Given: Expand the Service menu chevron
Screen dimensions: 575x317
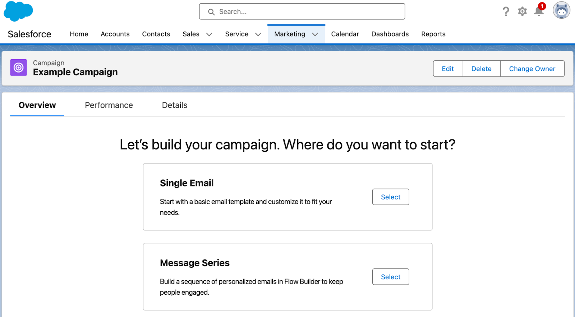Looking at the screenshot, I should (x=258, y=35).
